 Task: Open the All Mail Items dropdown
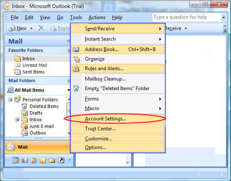point(69,90)
